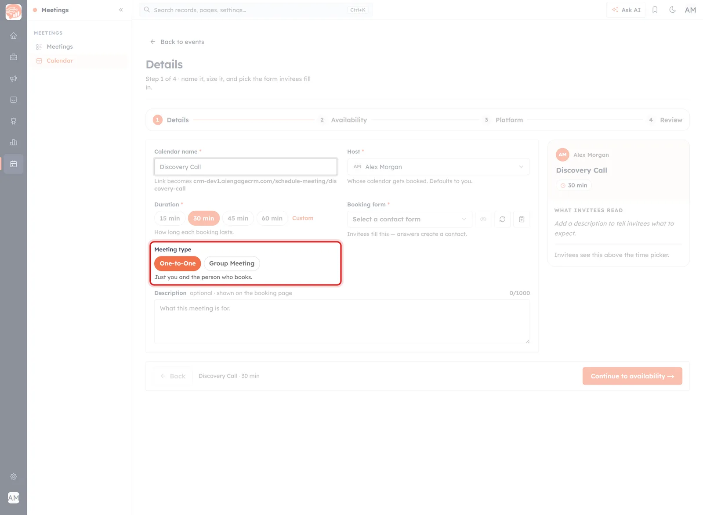Image resolution: width=703 pixels, height=515 pixels.
Task: Click the search records field
Action: pos(256,10)
